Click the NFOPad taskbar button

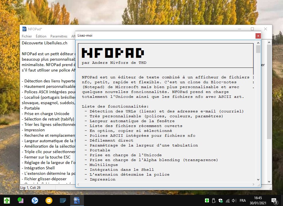(x=77, y=200)
